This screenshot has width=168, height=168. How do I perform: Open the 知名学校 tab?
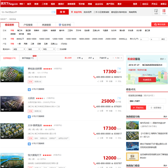pos(65,25)
